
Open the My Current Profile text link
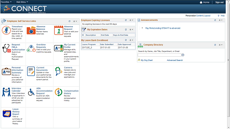70,46
